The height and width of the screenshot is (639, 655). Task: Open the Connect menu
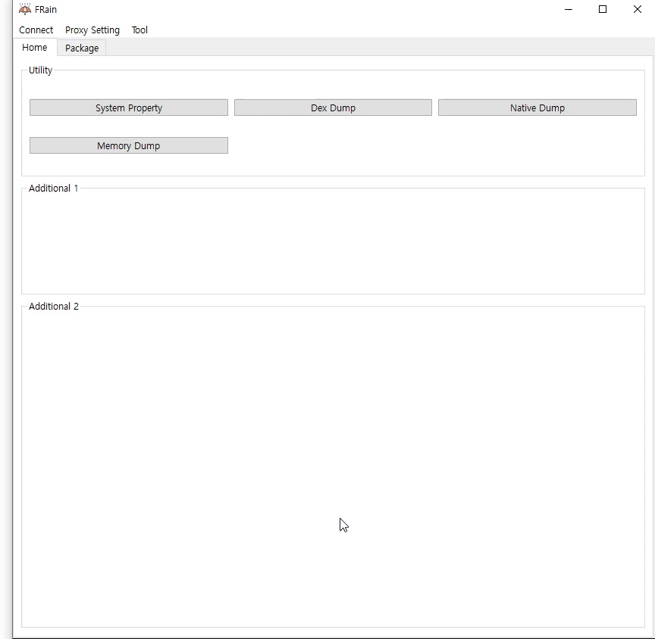(x=36, y=30)
